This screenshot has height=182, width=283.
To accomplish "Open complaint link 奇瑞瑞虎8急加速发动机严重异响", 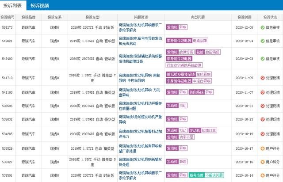I will point(141,119).
